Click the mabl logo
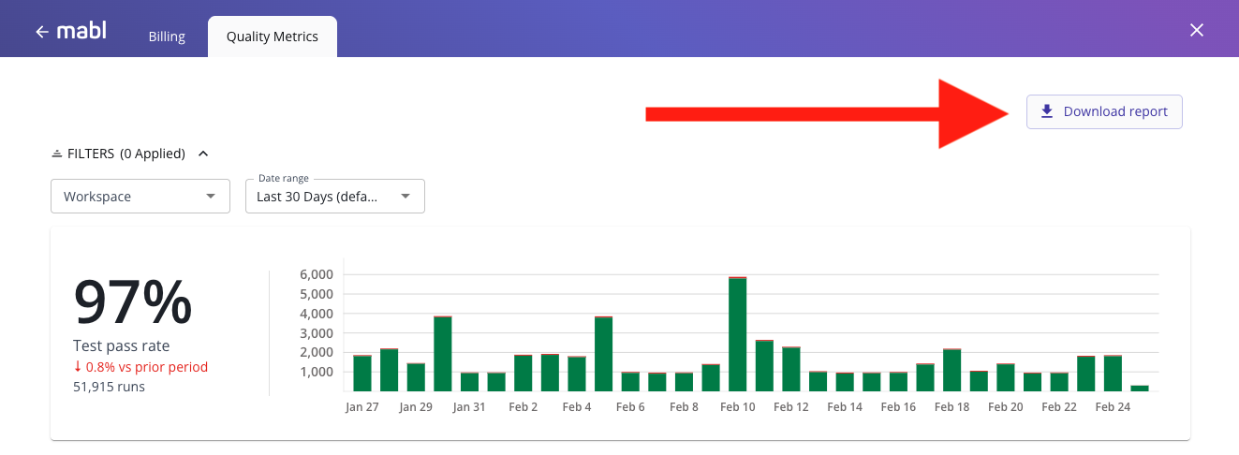 tap(81, 31)
